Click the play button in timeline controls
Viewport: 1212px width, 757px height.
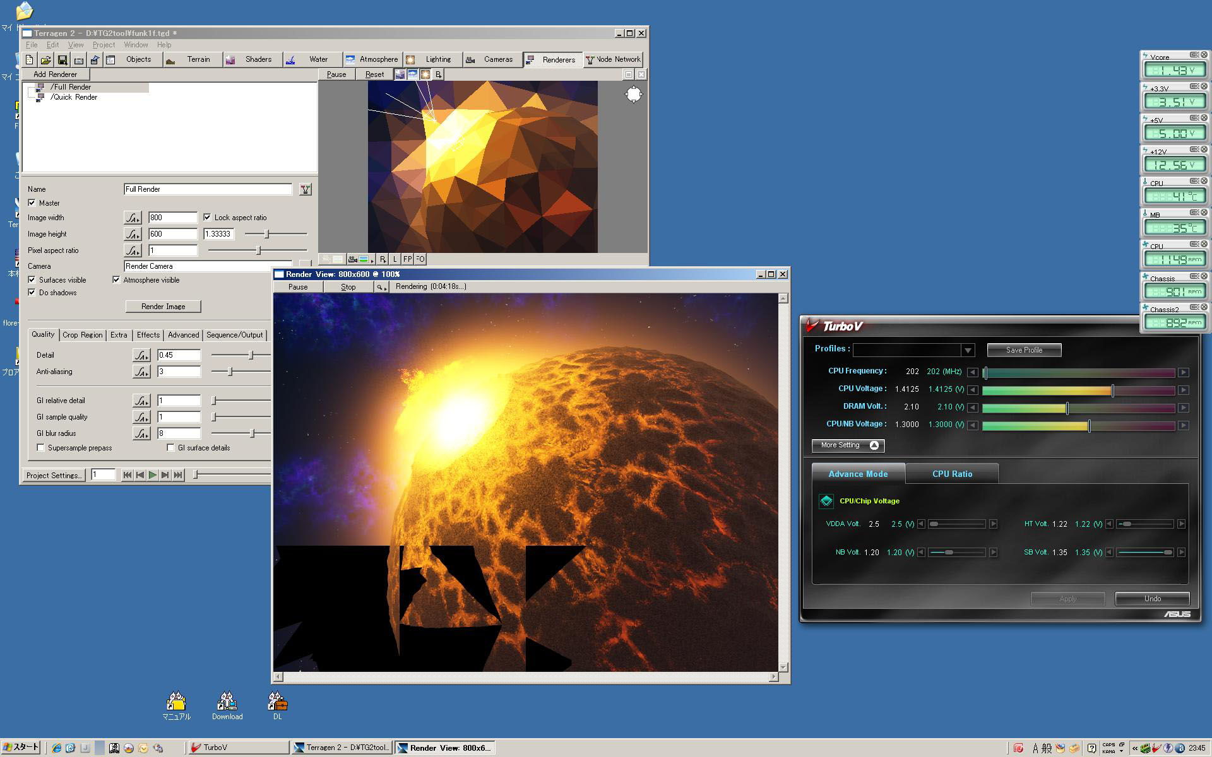pos(152,475)
